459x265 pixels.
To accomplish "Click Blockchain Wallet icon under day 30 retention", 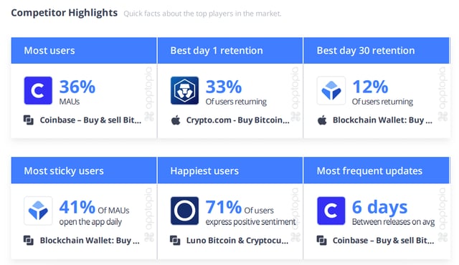I will coord(331,90).
